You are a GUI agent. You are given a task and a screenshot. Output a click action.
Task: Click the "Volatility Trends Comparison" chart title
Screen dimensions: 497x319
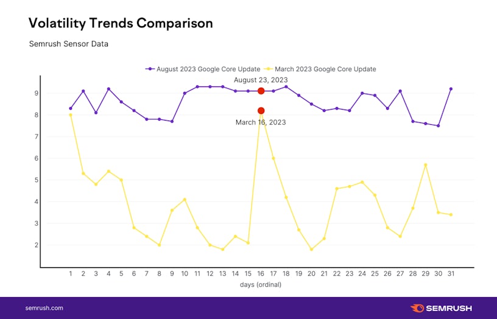[121, 23]
